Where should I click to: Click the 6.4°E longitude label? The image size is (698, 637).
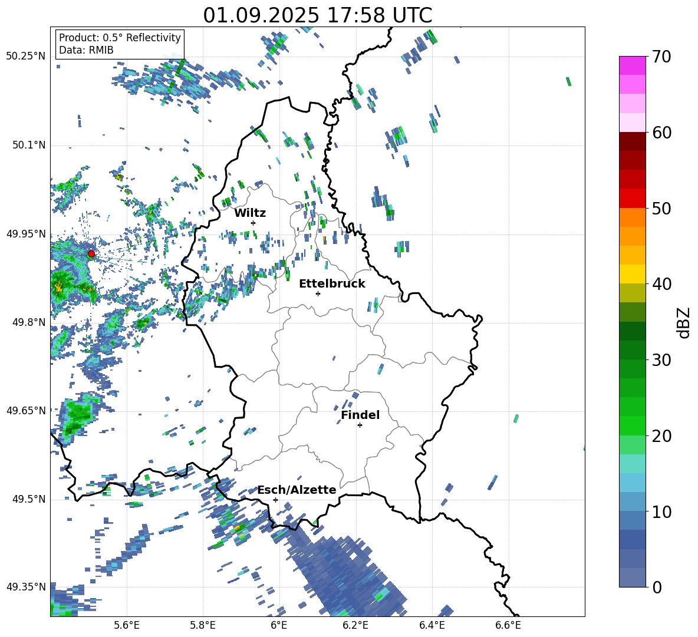[432, 626]
